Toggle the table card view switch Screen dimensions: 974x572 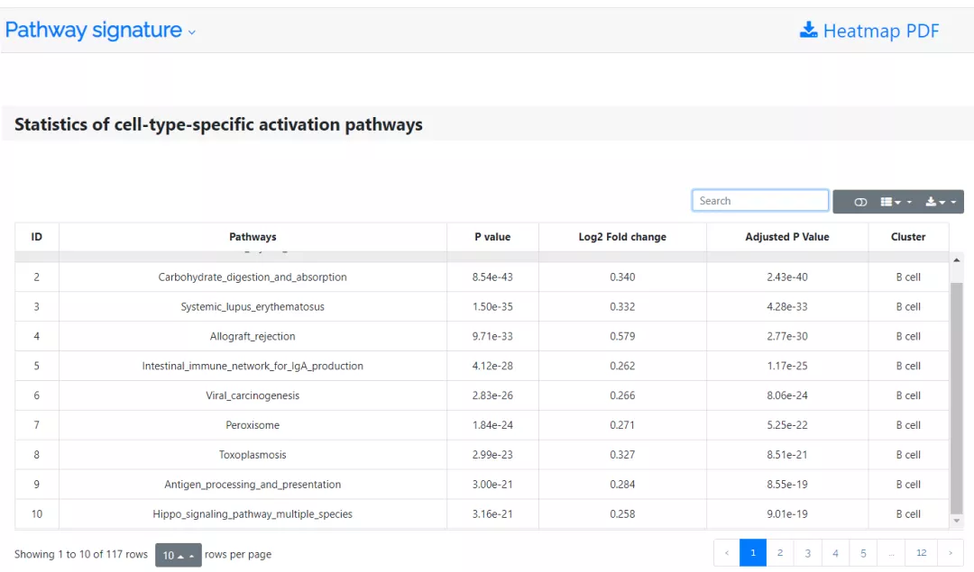[860, 202]
